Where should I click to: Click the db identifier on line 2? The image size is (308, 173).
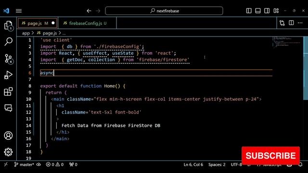(69, 47)
